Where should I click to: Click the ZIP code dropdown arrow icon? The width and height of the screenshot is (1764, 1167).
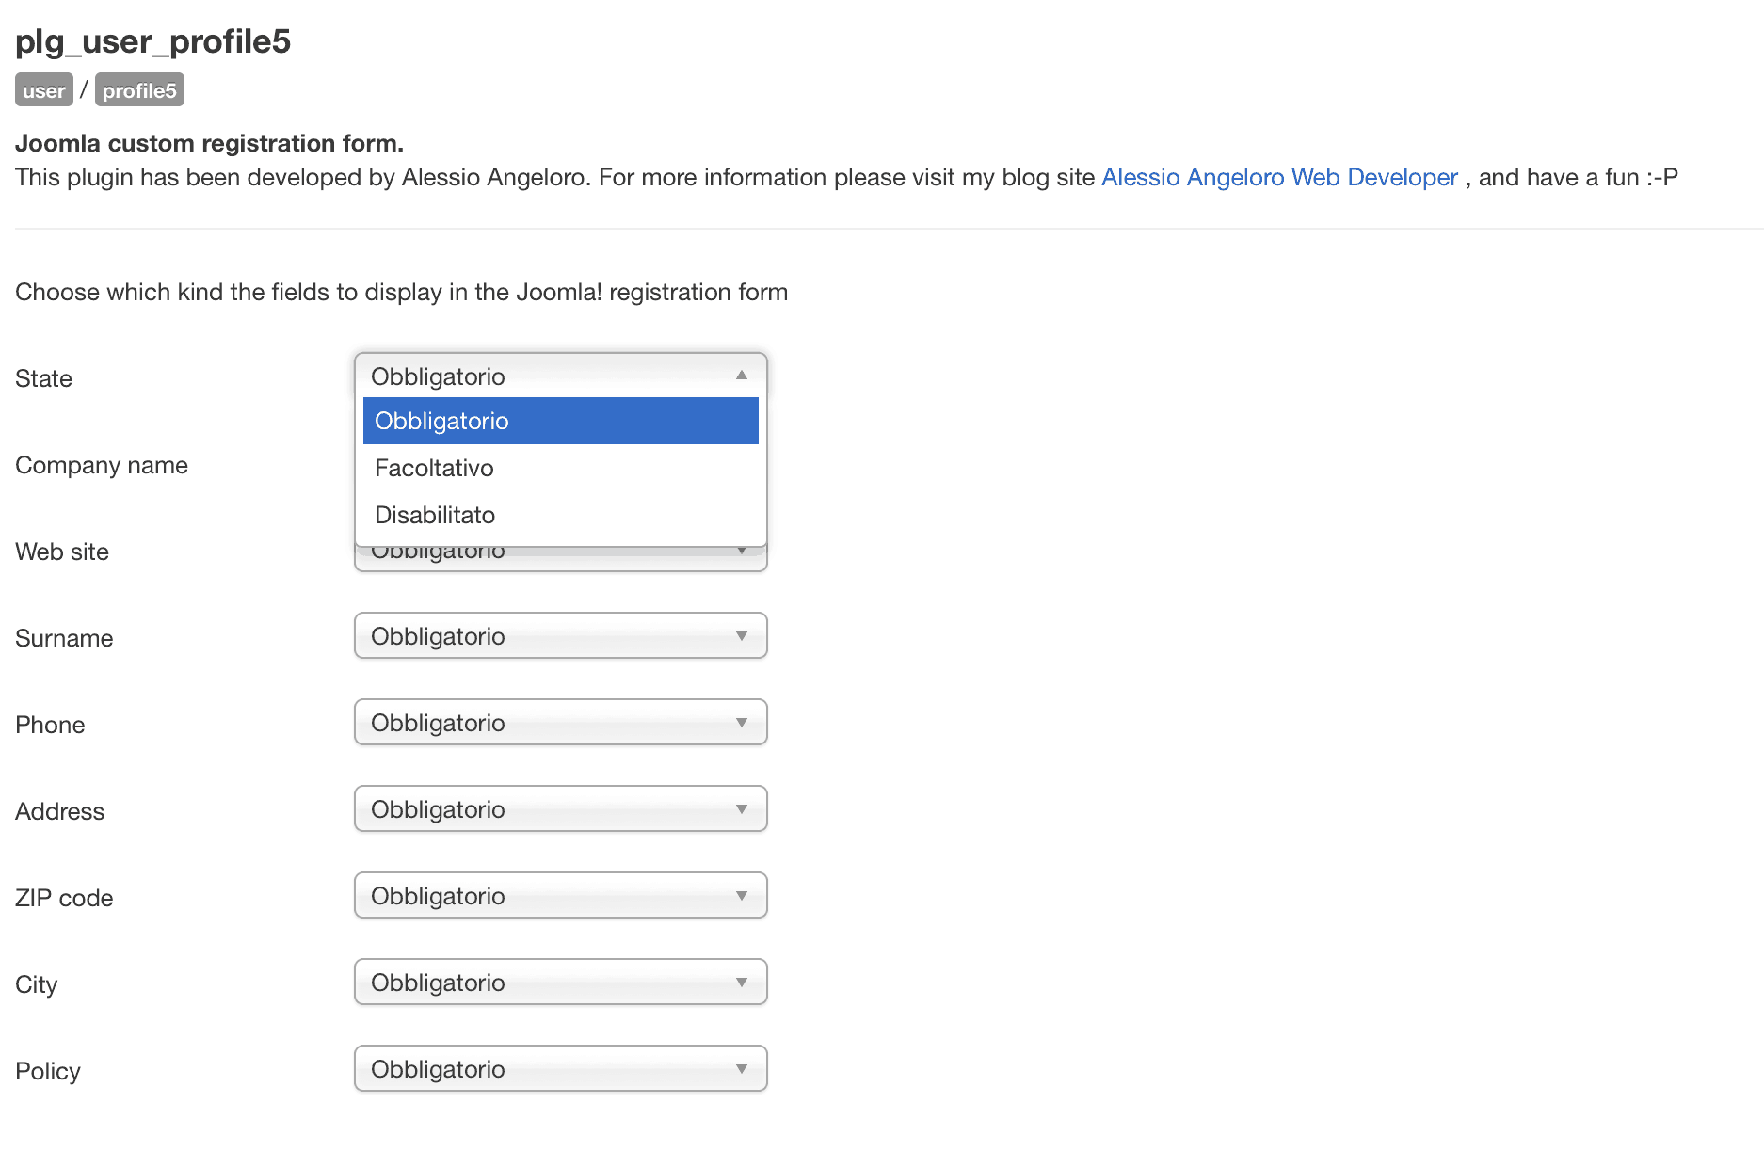(742, 896)
